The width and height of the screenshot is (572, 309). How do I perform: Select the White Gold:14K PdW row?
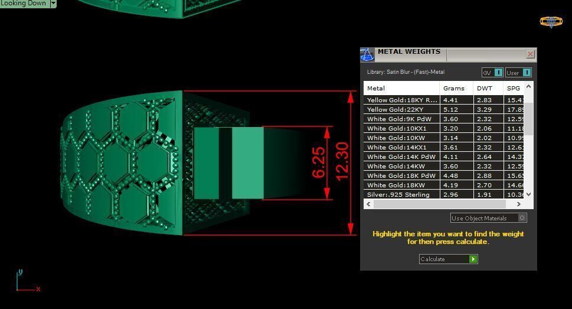coord(443,157)
